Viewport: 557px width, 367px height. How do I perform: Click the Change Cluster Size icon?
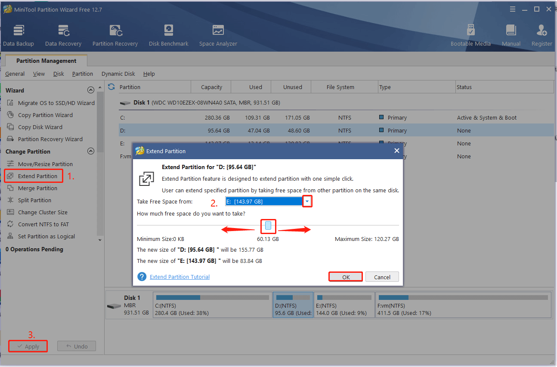10,212
